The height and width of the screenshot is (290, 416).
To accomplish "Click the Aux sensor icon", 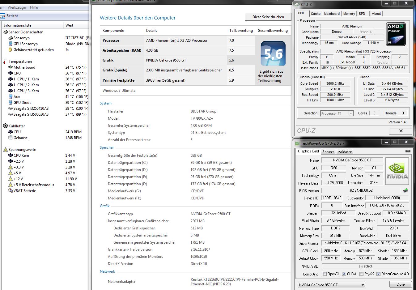I will 11,97.
